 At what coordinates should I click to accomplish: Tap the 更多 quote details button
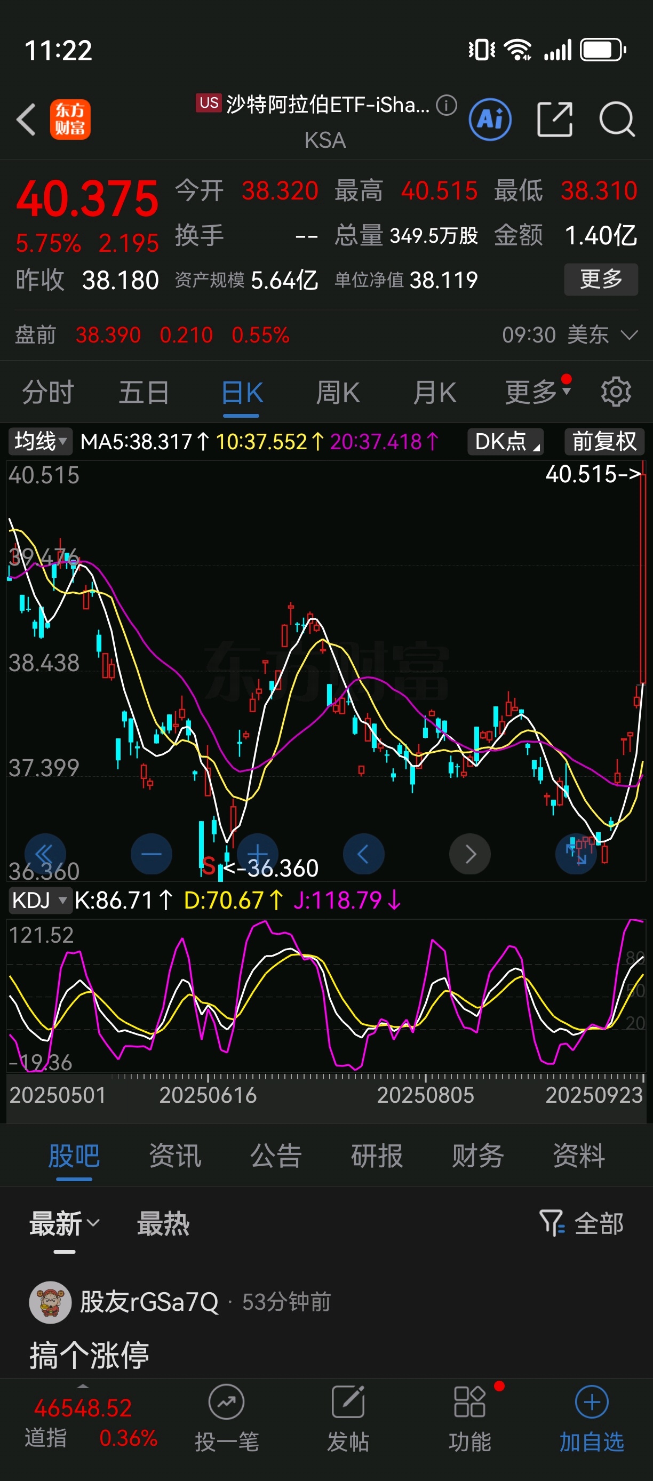pos(601,279)
